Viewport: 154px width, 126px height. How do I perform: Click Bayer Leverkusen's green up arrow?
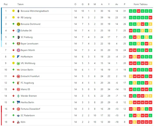point(13,44)
